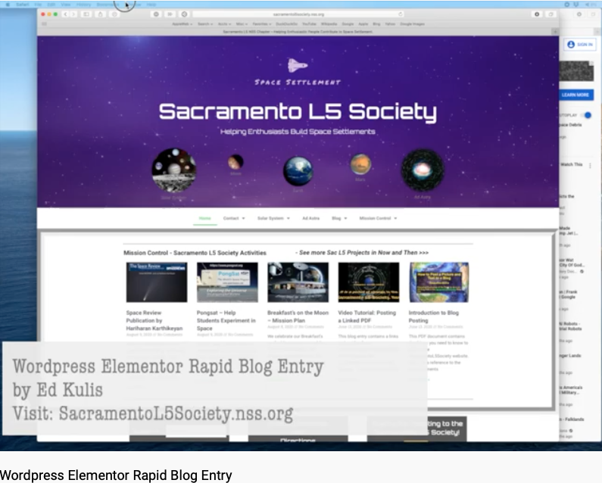The width and height of the screenshot is (602, 483).
Task: Open the AppleWeb bookmarks folder
Action: tap(182, 23)
